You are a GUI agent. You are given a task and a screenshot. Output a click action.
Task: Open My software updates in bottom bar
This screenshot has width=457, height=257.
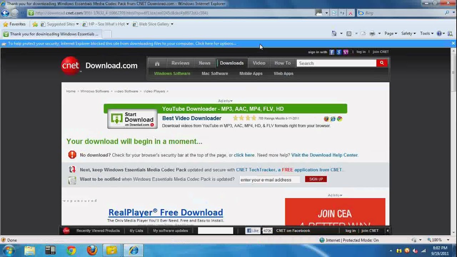[x=171, y=231]
